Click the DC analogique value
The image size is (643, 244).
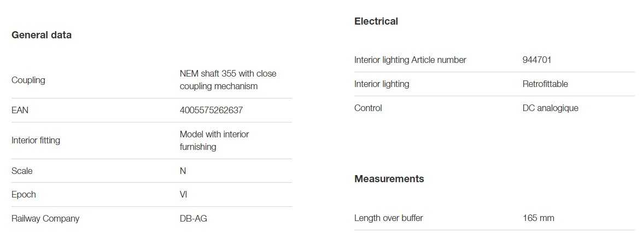(550, 108)
